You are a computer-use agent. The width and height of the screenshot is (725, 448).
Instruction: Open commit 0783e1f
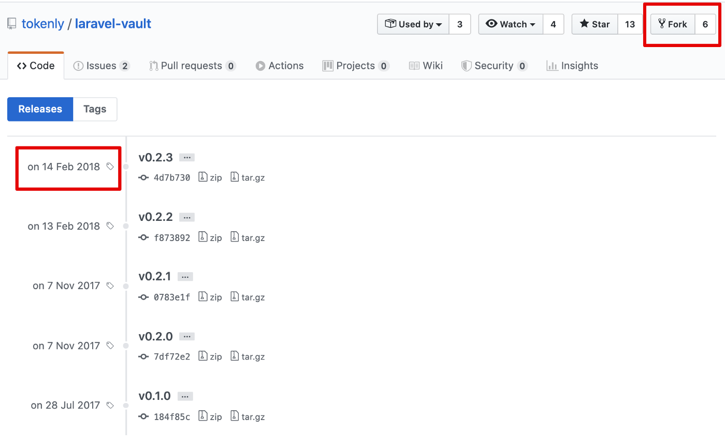(172, 297)
